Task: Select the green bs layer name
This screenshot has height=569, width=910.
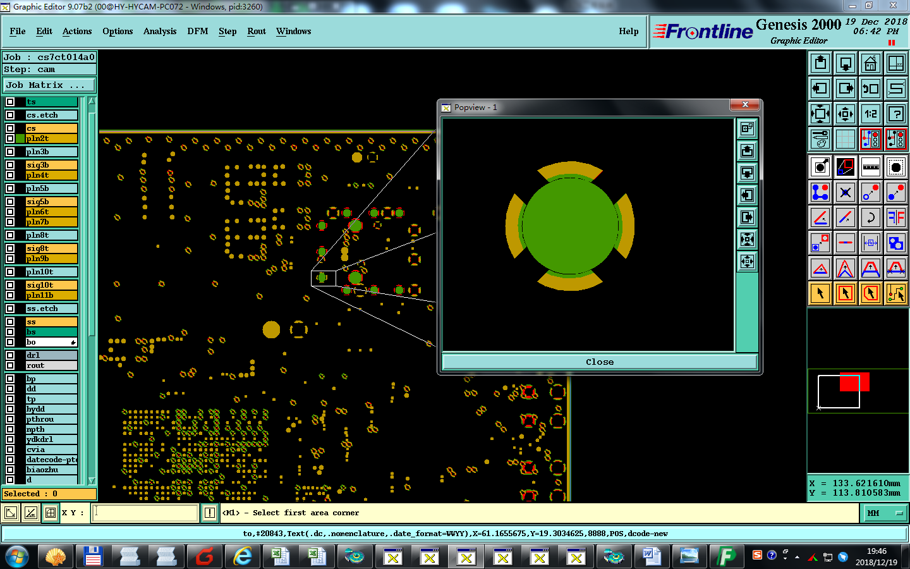Action: point(51,332)
